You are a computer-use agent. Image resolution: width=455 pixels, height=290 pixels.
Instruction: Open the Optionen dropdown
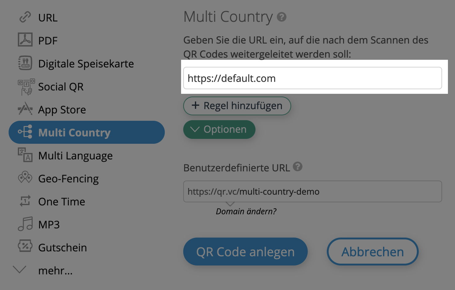(x=219, y=129)
